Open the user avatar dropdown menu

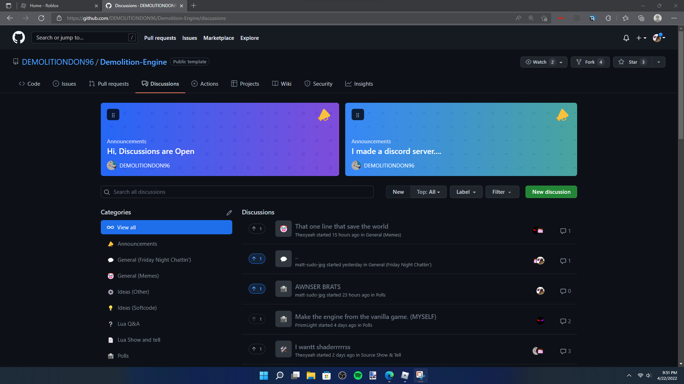[x=659, y=38]
